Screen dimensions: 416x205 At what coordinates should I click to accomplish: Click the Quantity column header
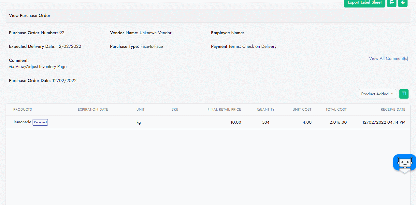(265, 110)
